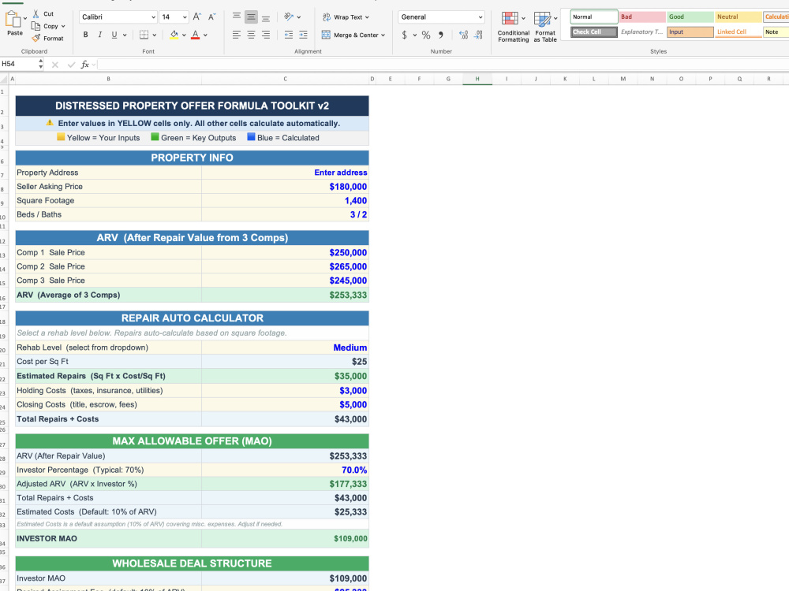
Task: Open the borders dropdown arrow
Action: tap(155, 35)
